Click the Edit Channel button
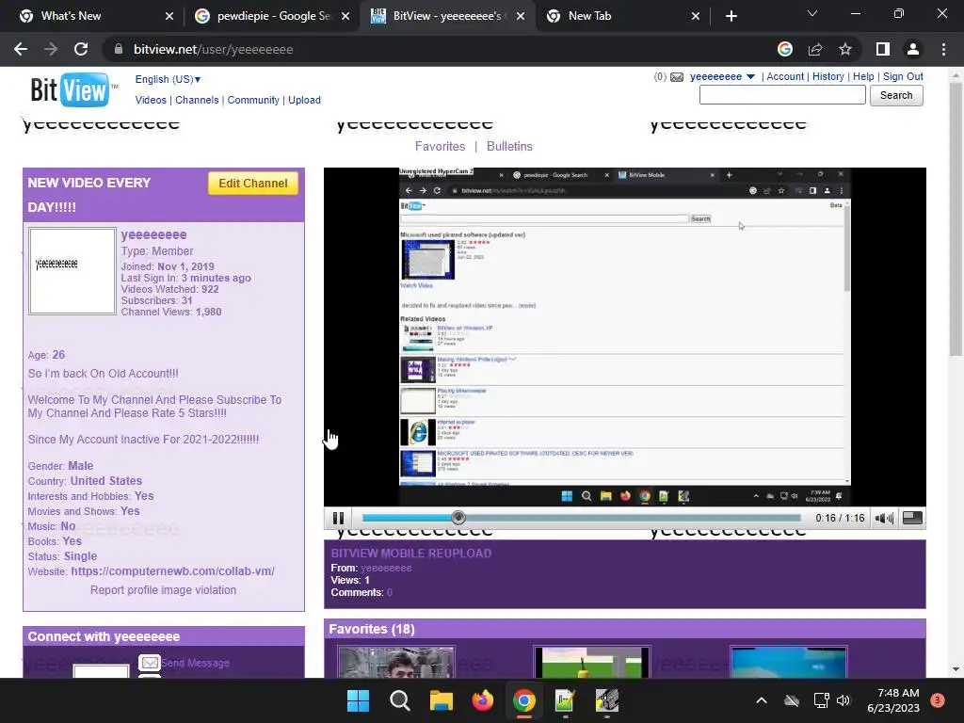The width and height of the screenshot is (964, 723). 252,184
